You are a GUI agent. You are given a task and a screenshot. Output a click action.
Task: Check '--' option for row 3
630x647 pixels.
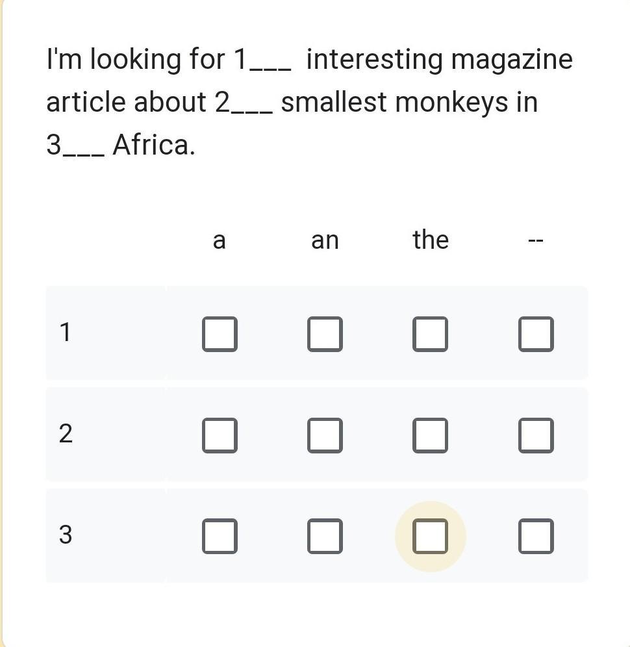coord(536,536)
